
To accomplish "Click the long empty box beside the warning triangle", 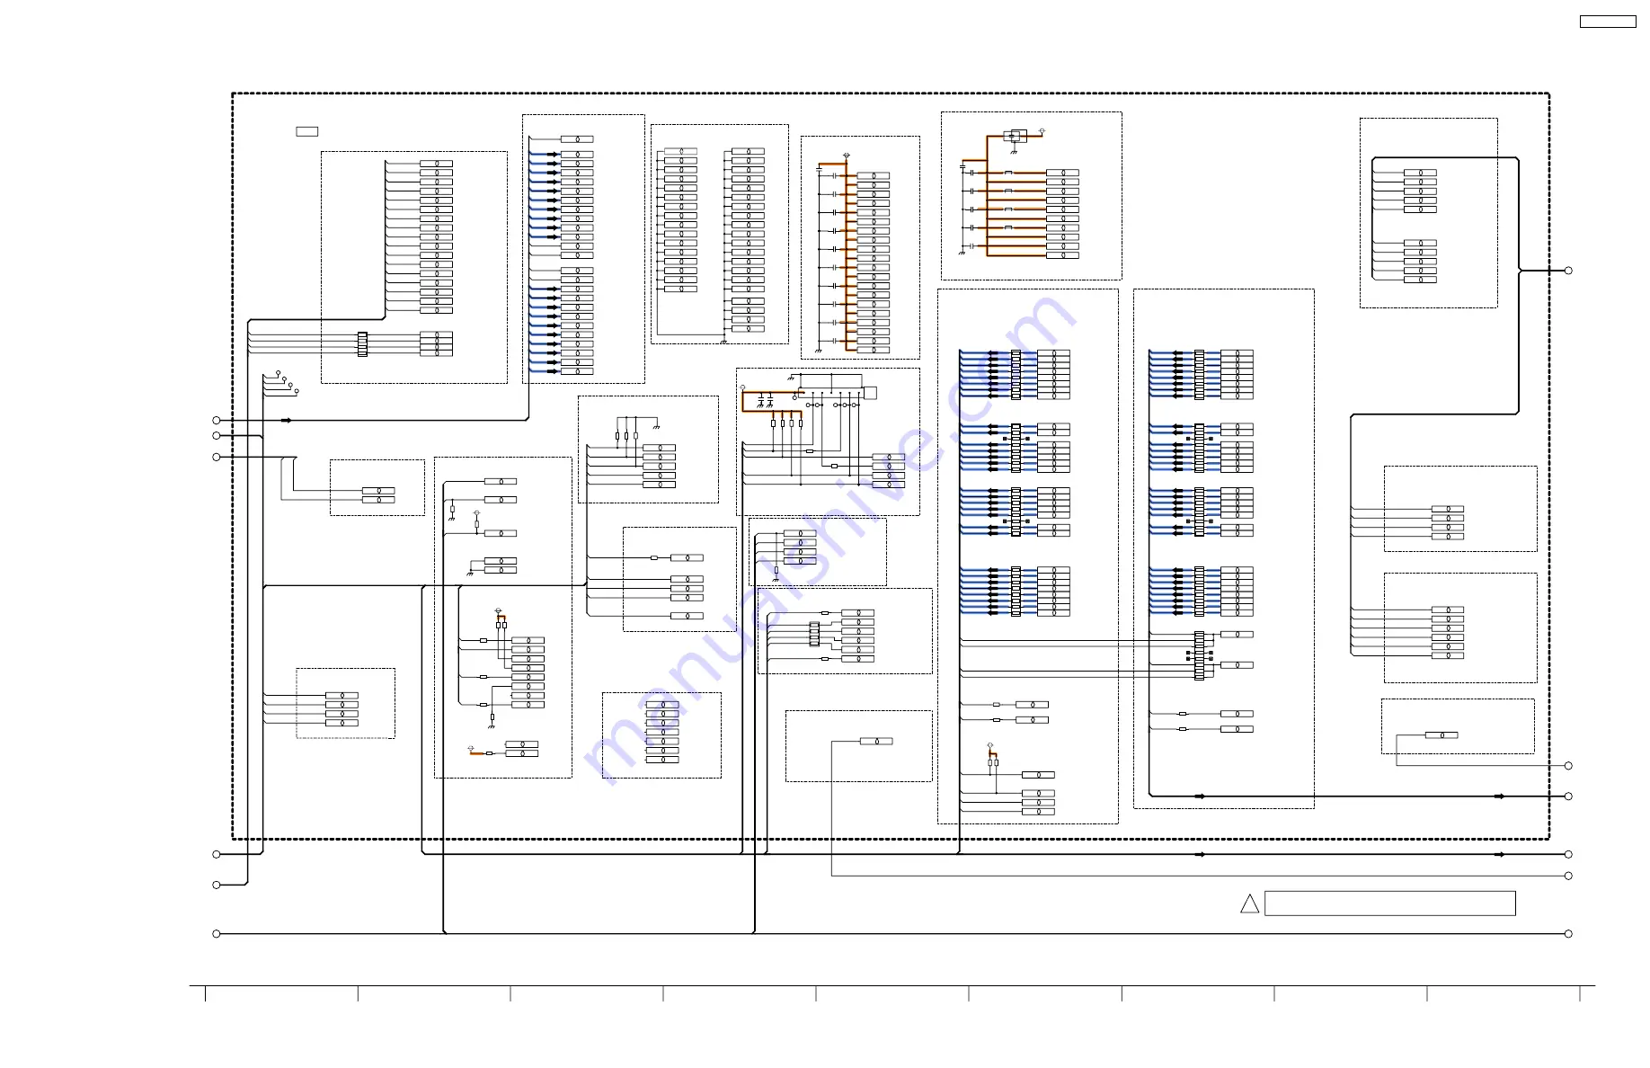I will pyautogui.click(x=1389, y=903).
